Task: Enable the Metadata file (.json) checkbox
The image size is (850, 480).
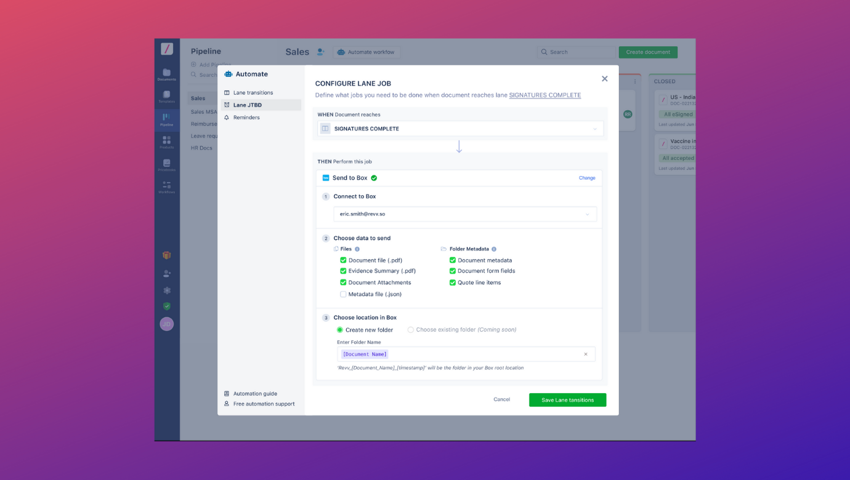Action: [344, 294]
